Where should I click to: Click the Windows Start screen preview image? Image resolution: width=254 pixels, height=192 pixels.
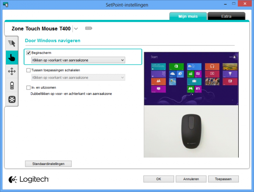pos(191,78)
